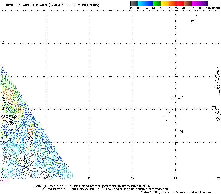
Task: Click the yellow 20–25 knots legend segment
Action: point(165,4)
